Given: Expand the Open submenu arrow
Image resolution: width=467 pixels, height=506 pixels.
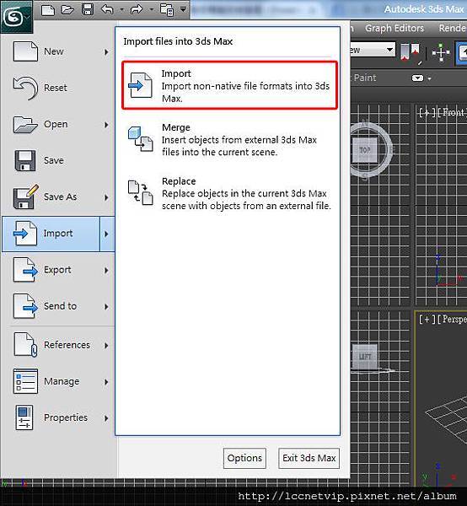Looking at the screenshot, I should [x=106, y=125].
